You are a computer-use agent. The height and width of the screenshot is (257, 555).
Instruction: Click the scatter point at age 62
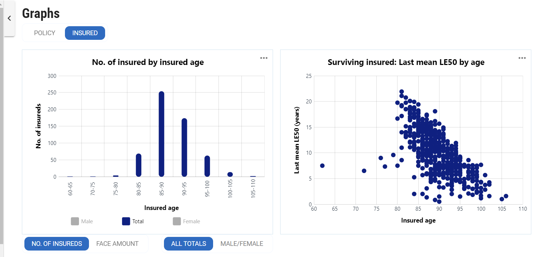pyautogui.click(x=322, y=165)
